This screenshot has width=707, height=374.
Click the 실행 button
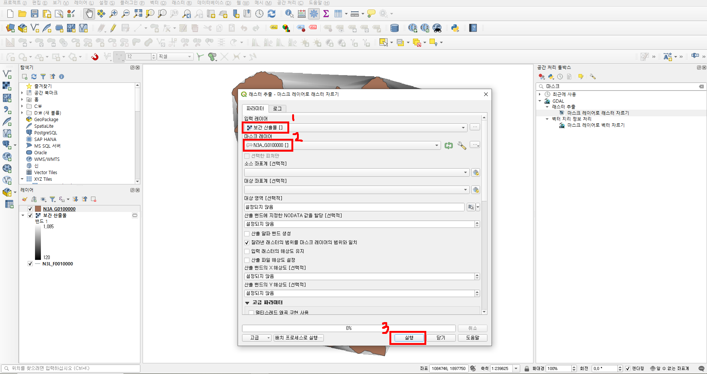[x=409, y=338]
